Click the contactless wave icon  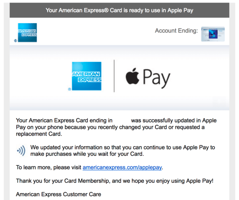click(x=21, y=151)
